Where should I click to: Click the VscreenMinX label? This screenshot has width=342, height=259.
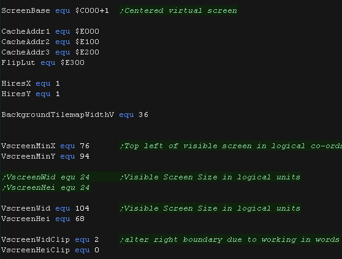coord(28,146)
